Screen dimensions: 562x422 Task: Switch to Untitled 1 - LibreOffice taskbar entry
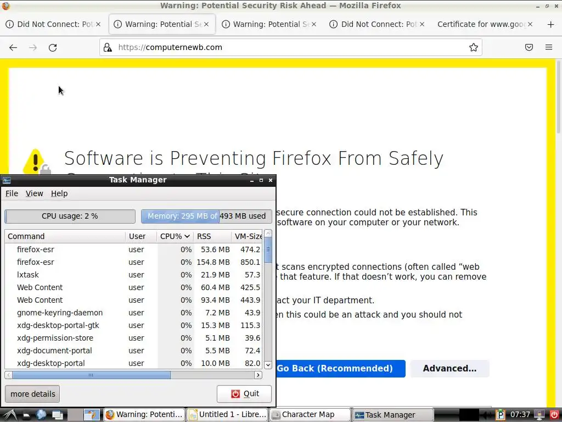[227, 415]
